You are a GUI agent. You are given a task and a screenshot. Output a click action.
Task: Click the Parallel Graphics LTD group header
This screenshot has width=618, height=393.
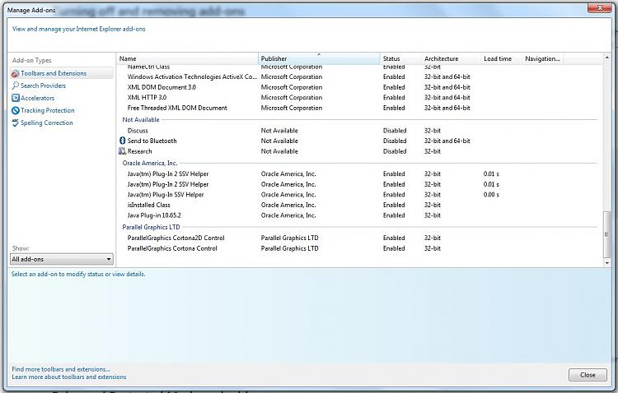(151, 227)
